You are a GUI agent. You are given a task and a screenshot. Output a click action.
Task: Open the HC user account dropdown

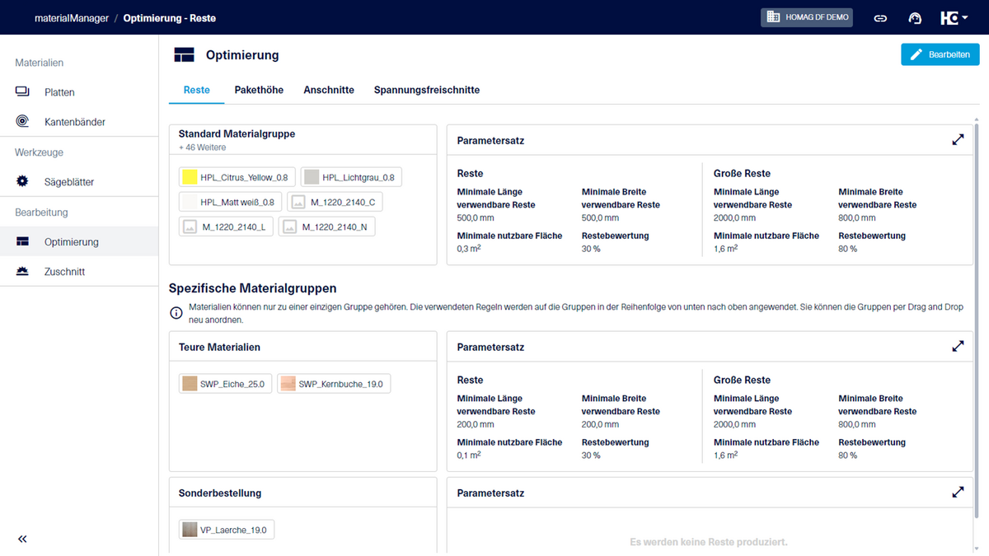pyautogui.click(x=954, y=17)
